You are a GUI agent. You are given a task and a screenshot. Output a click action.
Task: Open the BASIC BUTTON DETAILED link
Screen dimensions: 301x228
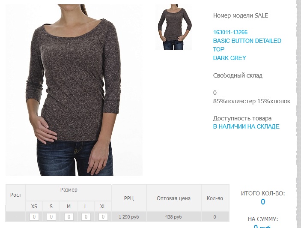click(x=247, y=41)
